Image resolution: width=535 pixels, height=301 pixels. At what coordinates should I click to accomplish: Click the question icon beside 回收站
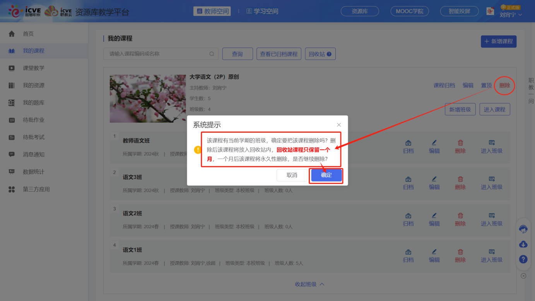pyautogui.click(x=329, y=54)
